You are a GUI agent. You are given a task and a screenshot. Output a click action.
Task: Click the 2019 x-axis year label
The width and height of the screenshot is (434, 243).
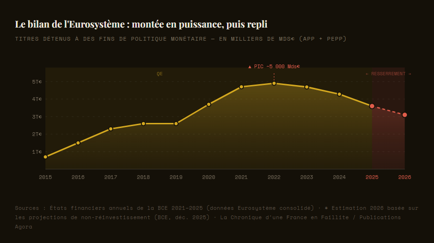[176, 177]
